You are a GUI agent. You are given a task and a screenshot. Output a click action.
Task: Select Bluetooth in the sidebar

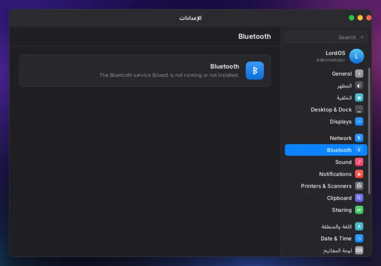pyautogui.click(x=326, y=150)
